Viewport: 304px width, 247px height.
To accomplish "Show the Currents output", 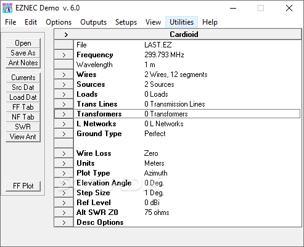I will point(23,78).
